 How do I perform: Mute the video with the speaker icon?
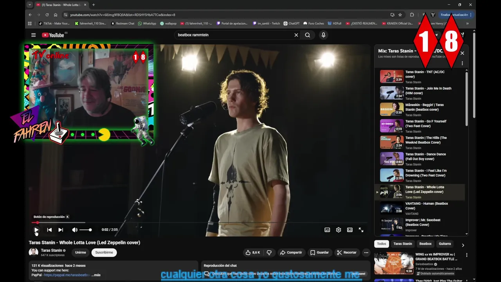point(75,230)
